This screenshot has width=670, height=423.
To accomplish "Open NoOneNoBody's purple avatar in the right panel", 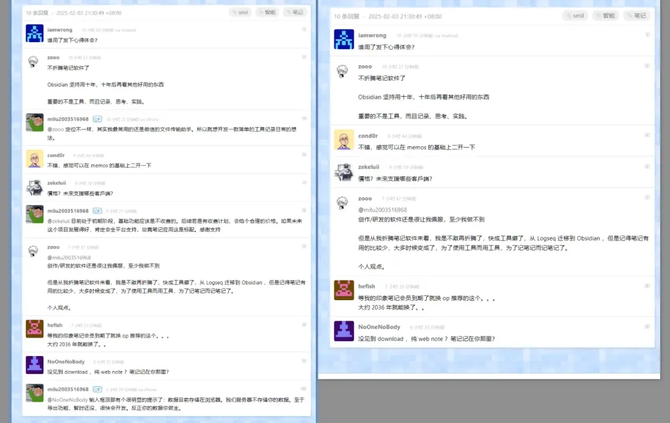I will click(x=344, y=331).
